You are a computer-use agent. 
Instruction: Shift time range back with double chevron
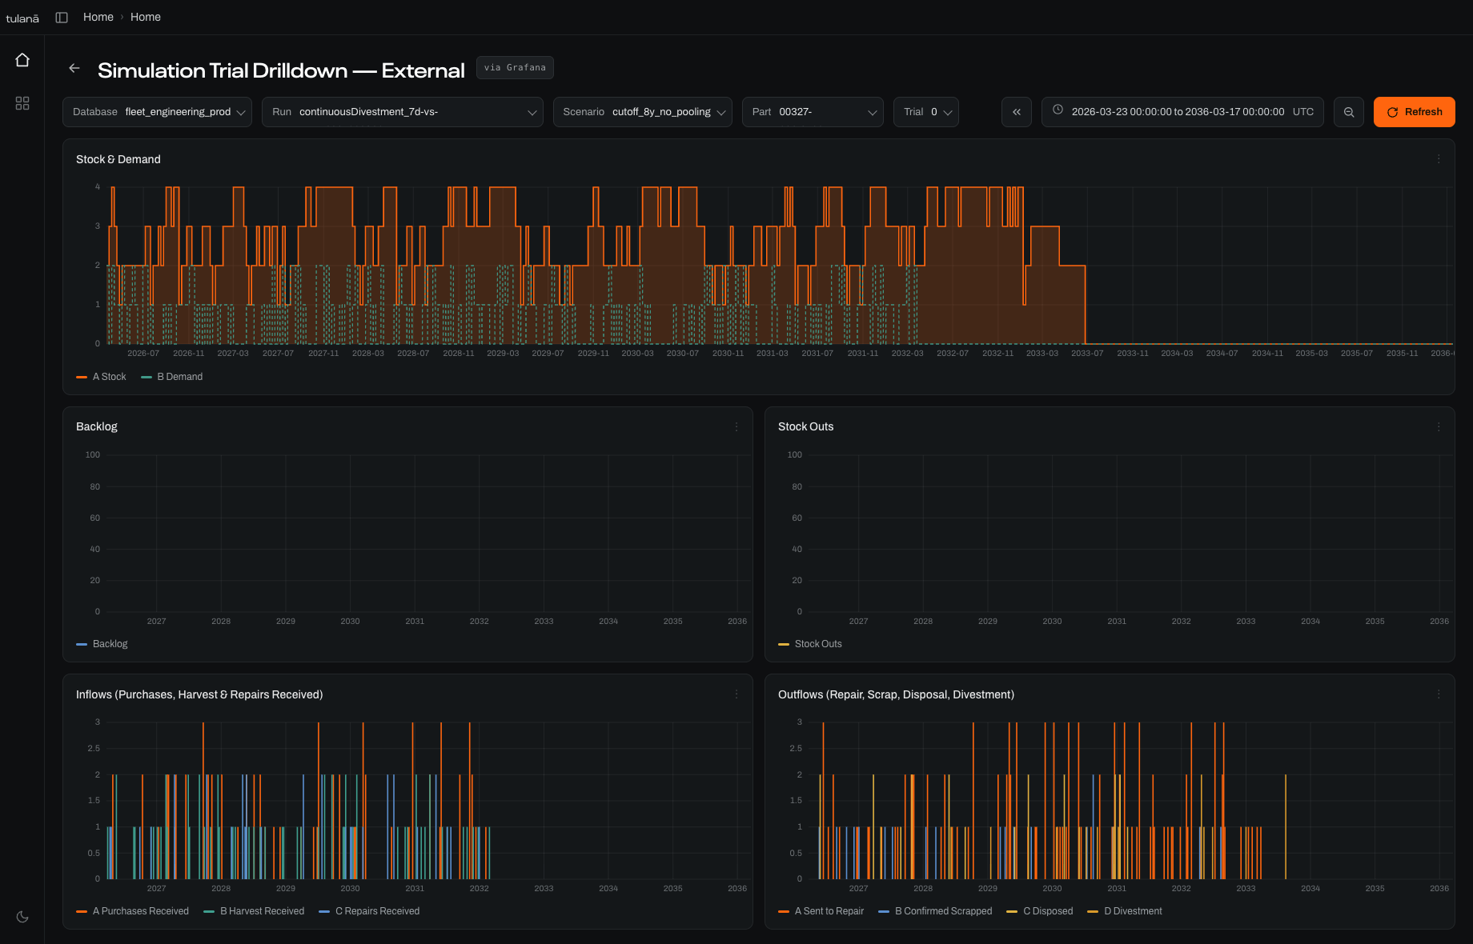(x=1017, y=112)
